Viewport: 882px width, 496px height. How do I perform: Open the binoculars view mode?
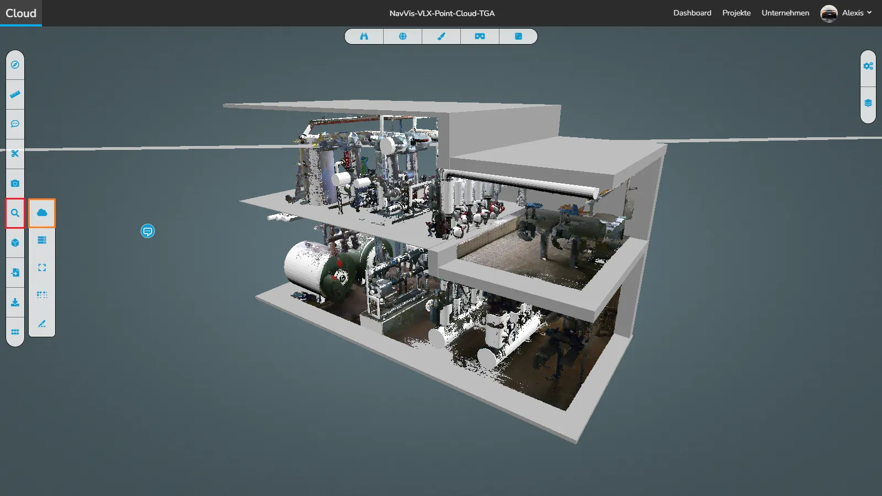(x=364, y=36)
